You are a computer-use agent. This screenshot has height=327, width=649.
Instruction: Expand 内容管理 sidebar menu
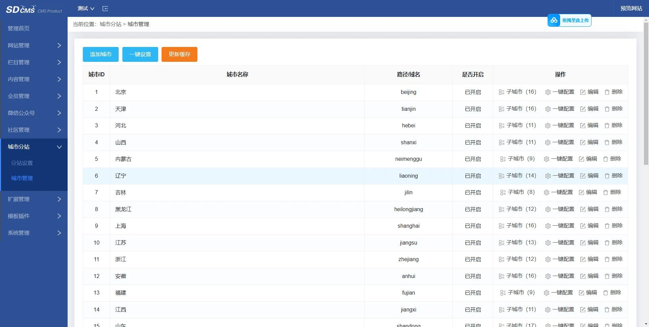click(34, 79)
